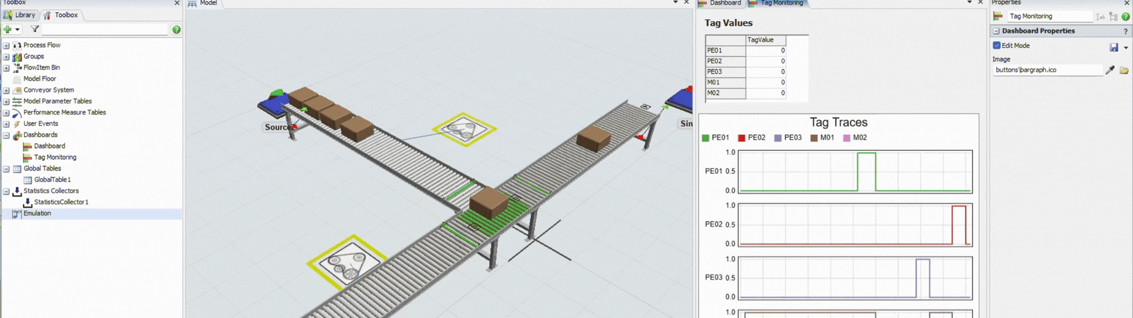The height and width of the screenshot is (318, 1133).
Task: Switch to the Toolbox tab
Action: [61, 15]
